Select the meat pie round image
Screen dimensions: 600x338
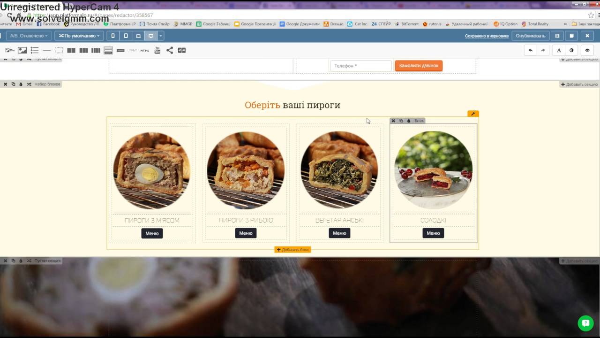pyautogui.click(x=152, y=170)
